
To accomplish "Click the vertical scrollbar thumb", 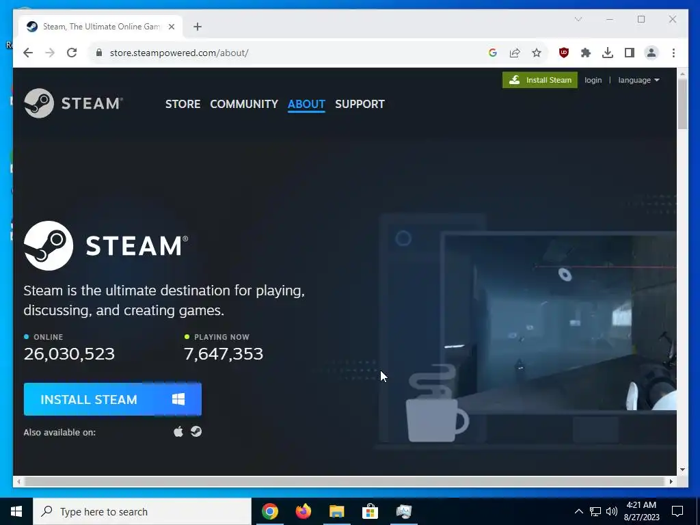I will [x=682, y=104].
